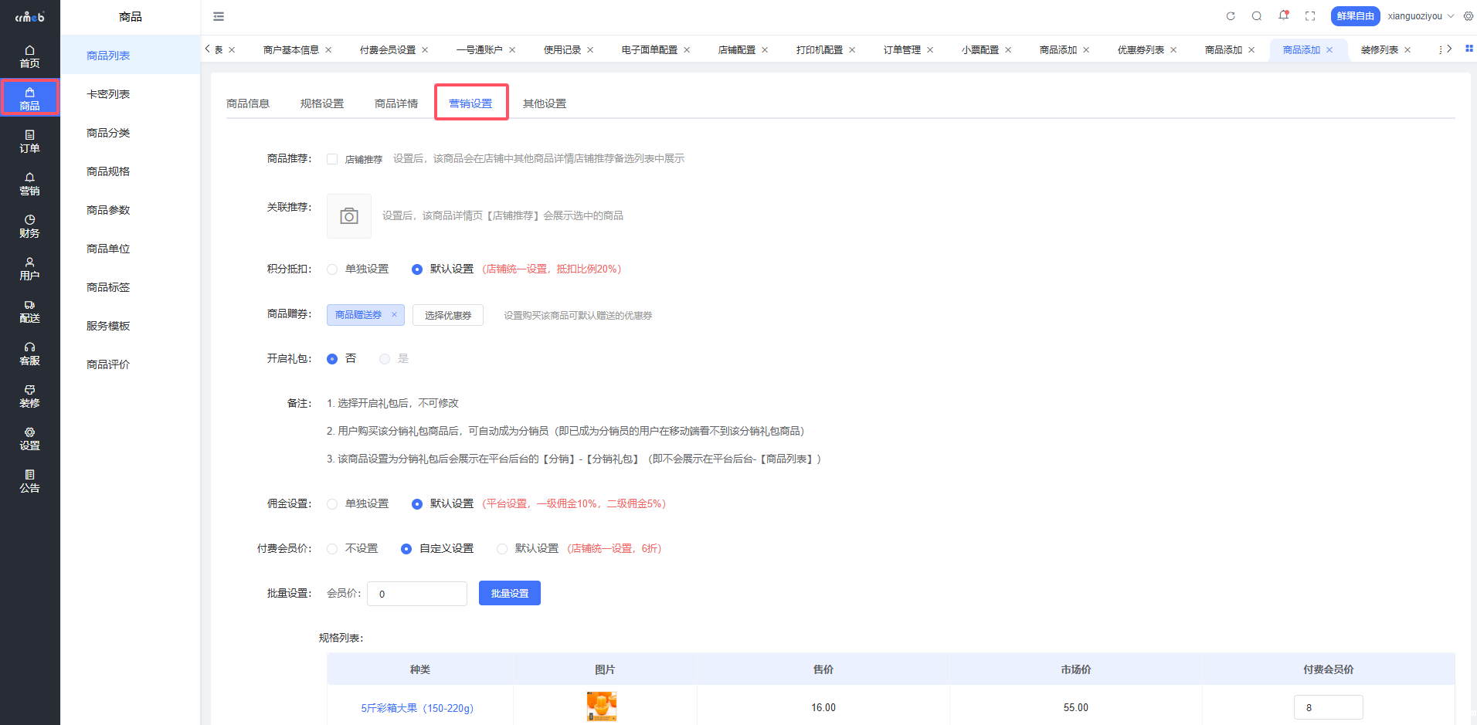Click the refresh icon in top bar
Screen dimensions: 1477x725
pos(1231,16)
